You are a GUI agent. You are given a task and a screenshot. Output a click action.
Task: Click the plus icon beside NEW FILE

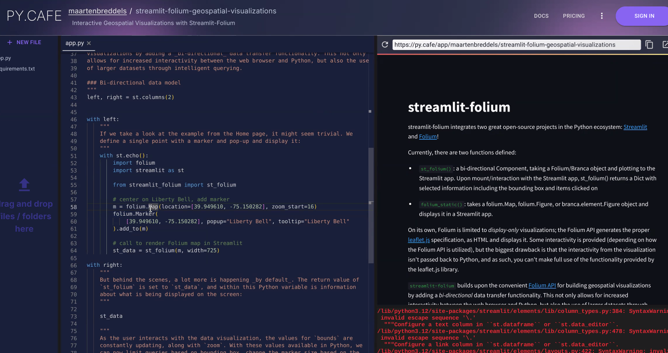point(9,42)
